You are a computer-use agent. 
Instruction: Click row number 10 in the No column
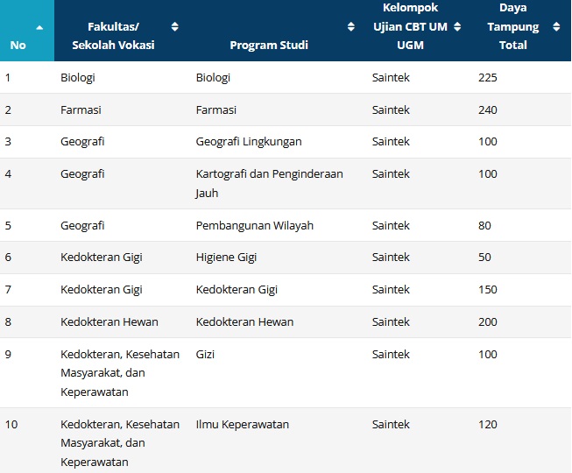click(x=11, y=425)
